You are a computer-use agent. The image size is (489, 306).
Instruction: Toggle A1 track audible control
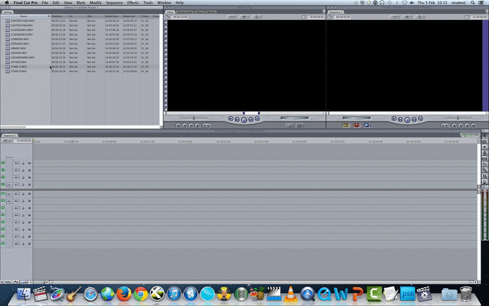click(3, 194)
